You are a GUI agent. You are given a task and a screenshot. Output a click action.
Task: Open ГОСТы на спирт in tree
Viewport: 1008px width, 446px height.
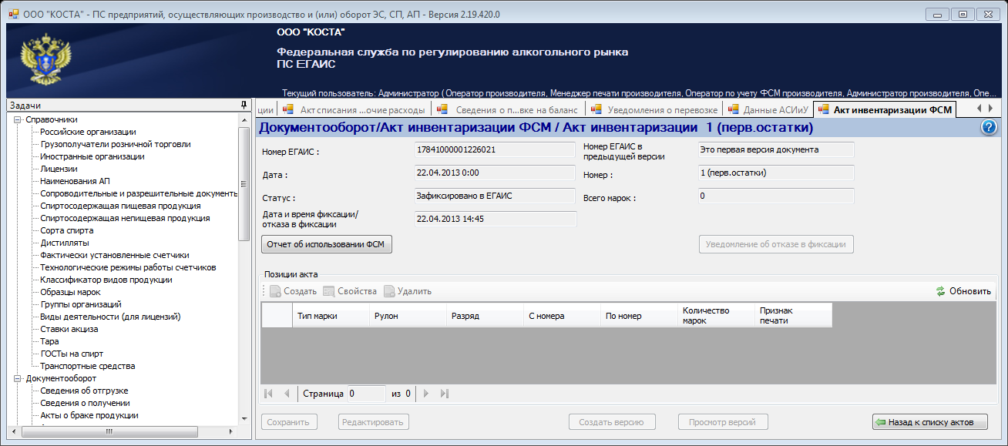[72, 354]
